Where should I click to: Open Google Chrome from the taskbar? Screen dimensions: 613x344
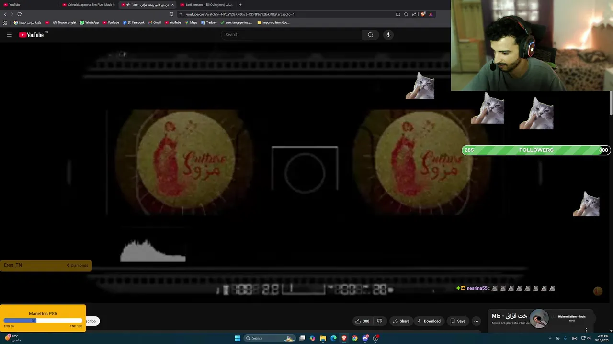354,338
